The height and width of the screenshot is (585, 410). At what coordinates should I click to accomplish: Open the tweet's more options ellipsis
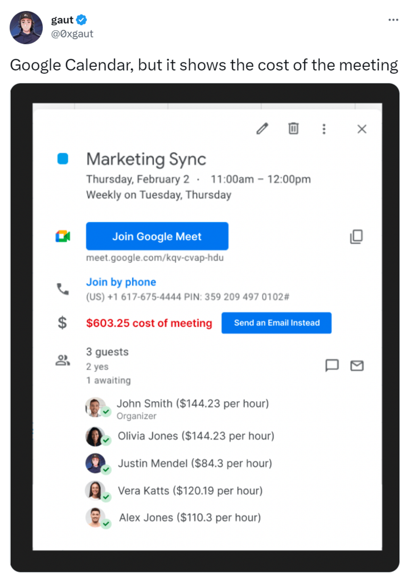(393, 20)
